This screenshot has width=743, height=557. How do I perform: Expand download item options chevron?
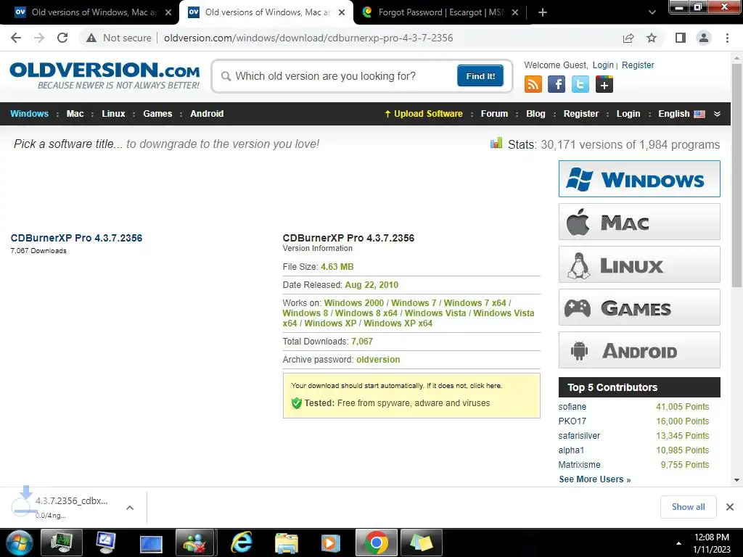[x=130, y=507]
